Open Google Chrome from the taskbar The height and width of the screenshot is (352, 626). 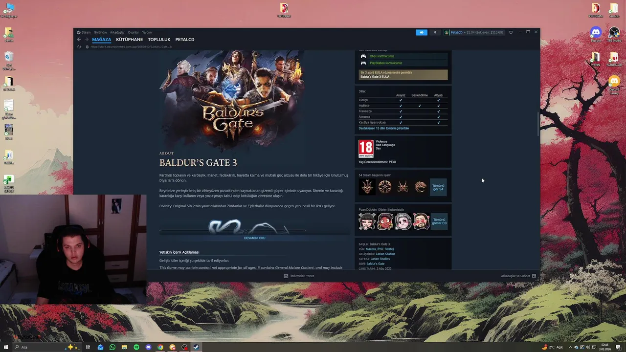click(160, 347)
